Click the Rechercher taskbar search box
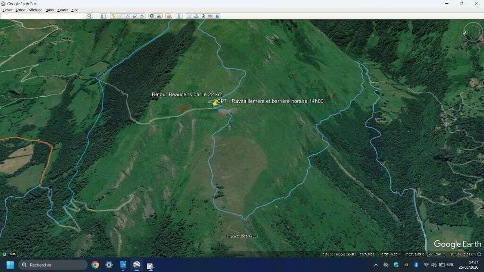 pyautogui.click(x=53, y=265)
